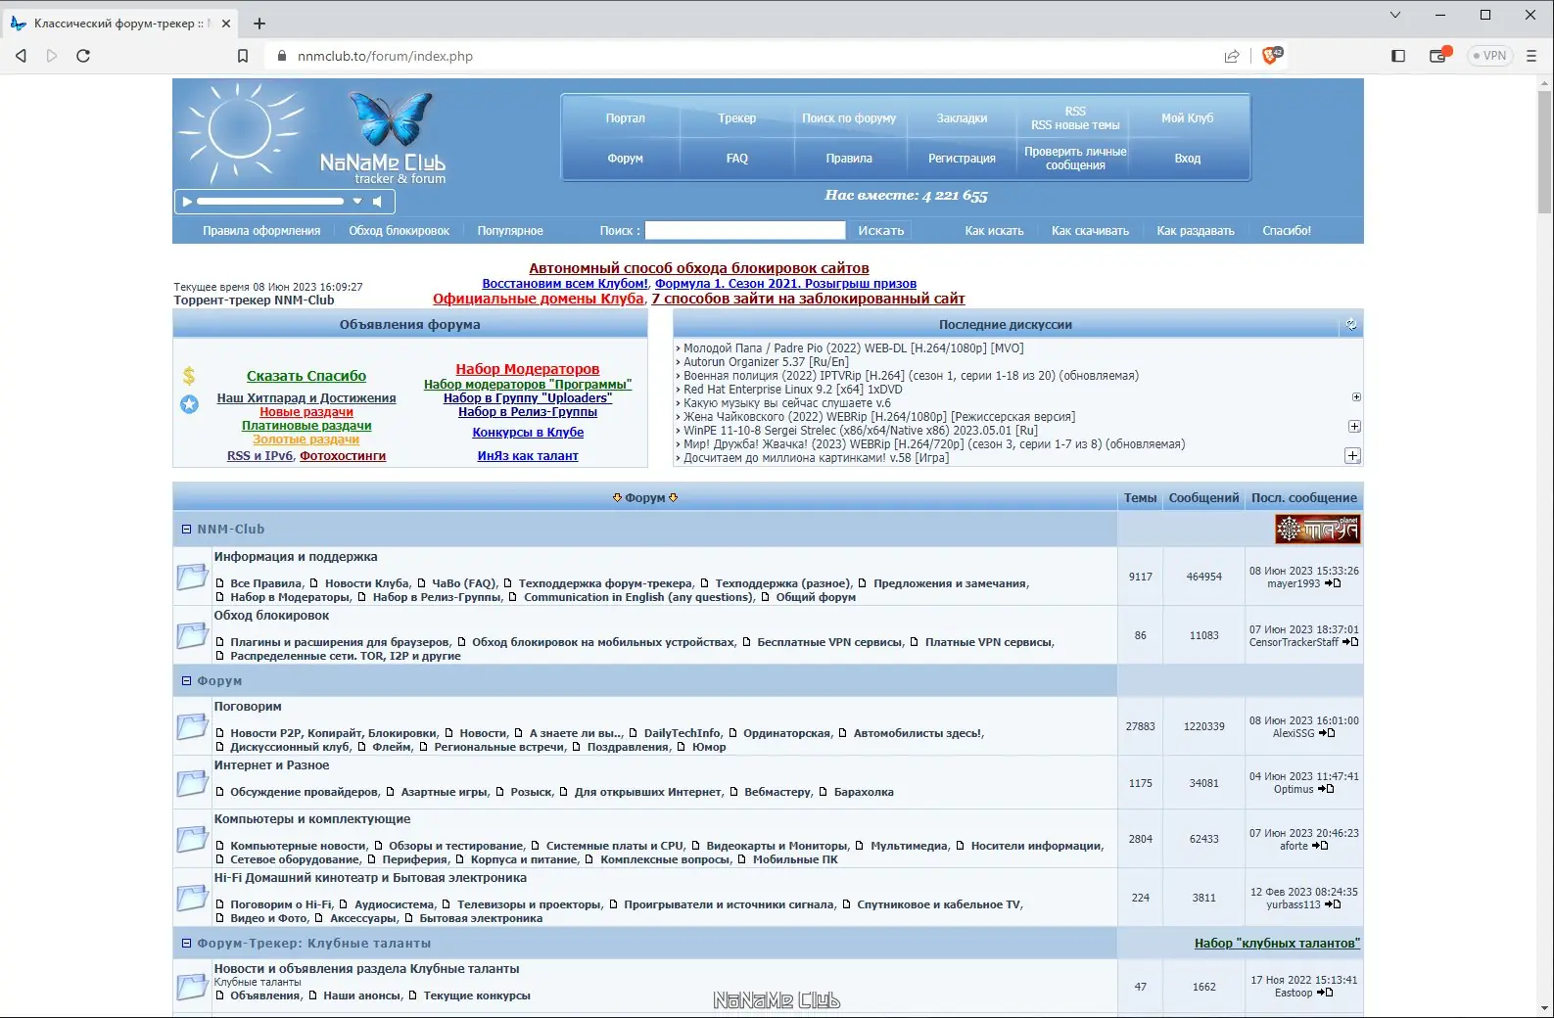The image size is (1554, 1018).
Task: Click folder icon for Новости и объявления раздела
Action: click(x=192, y=987)
